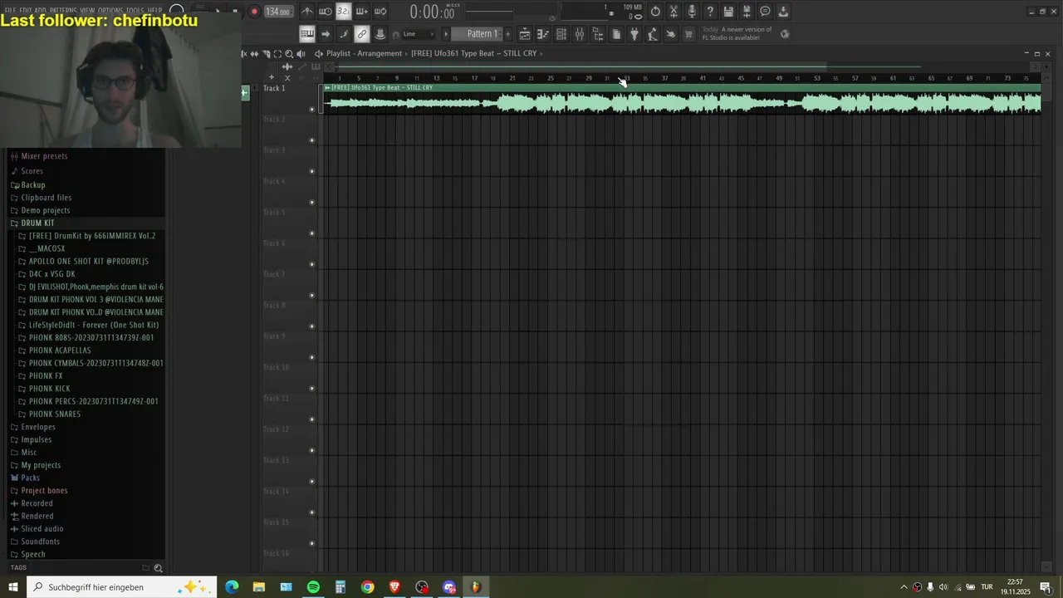The image size is (1063, 598).
Task: Toggle wait for input before recording
Action: click(326, 12)
